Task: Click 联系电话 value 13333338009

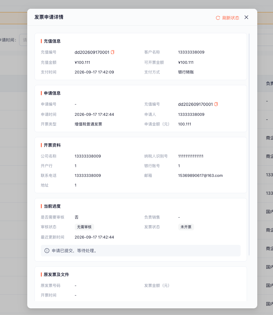Action: (88, 176)
